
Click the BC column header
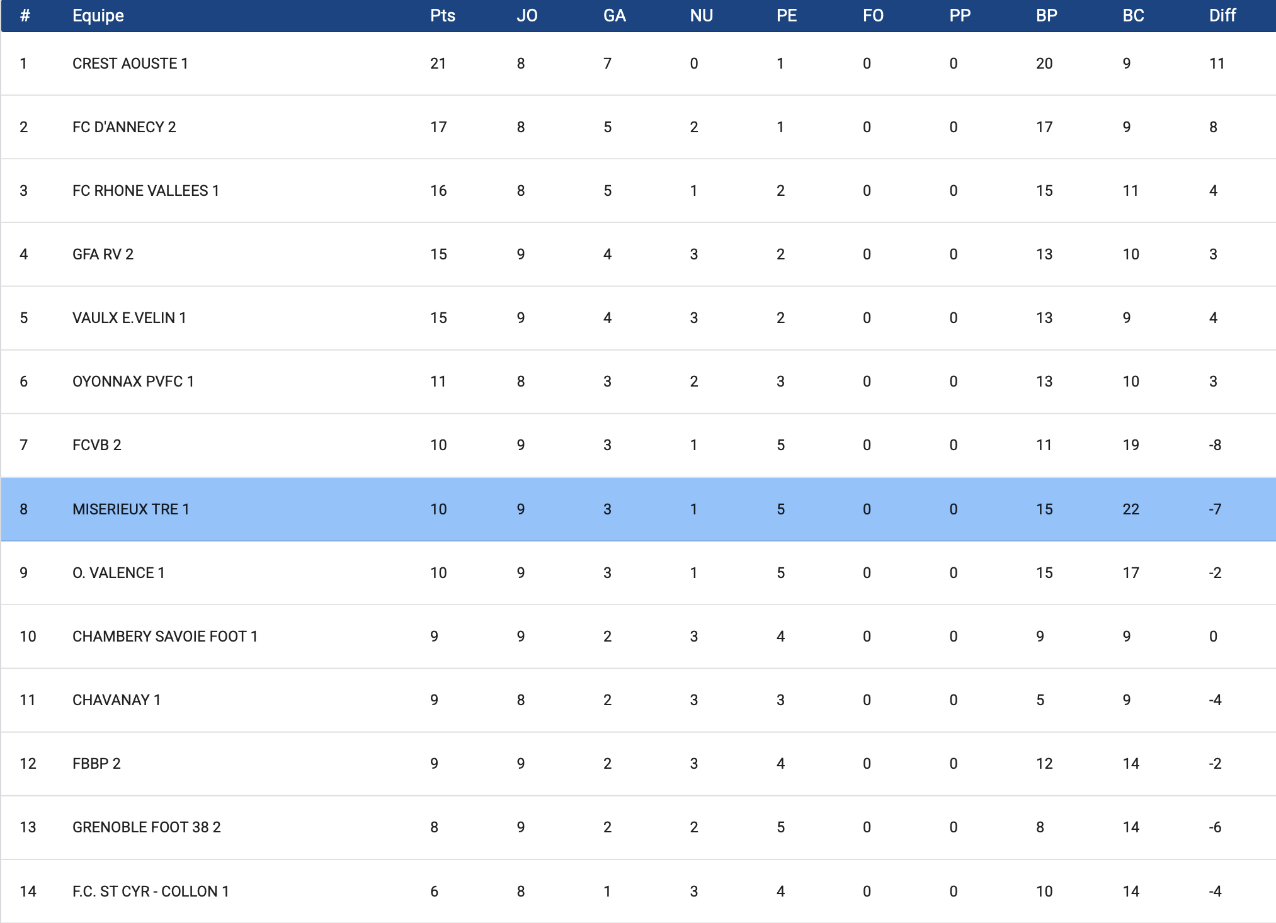point(1133,16)
